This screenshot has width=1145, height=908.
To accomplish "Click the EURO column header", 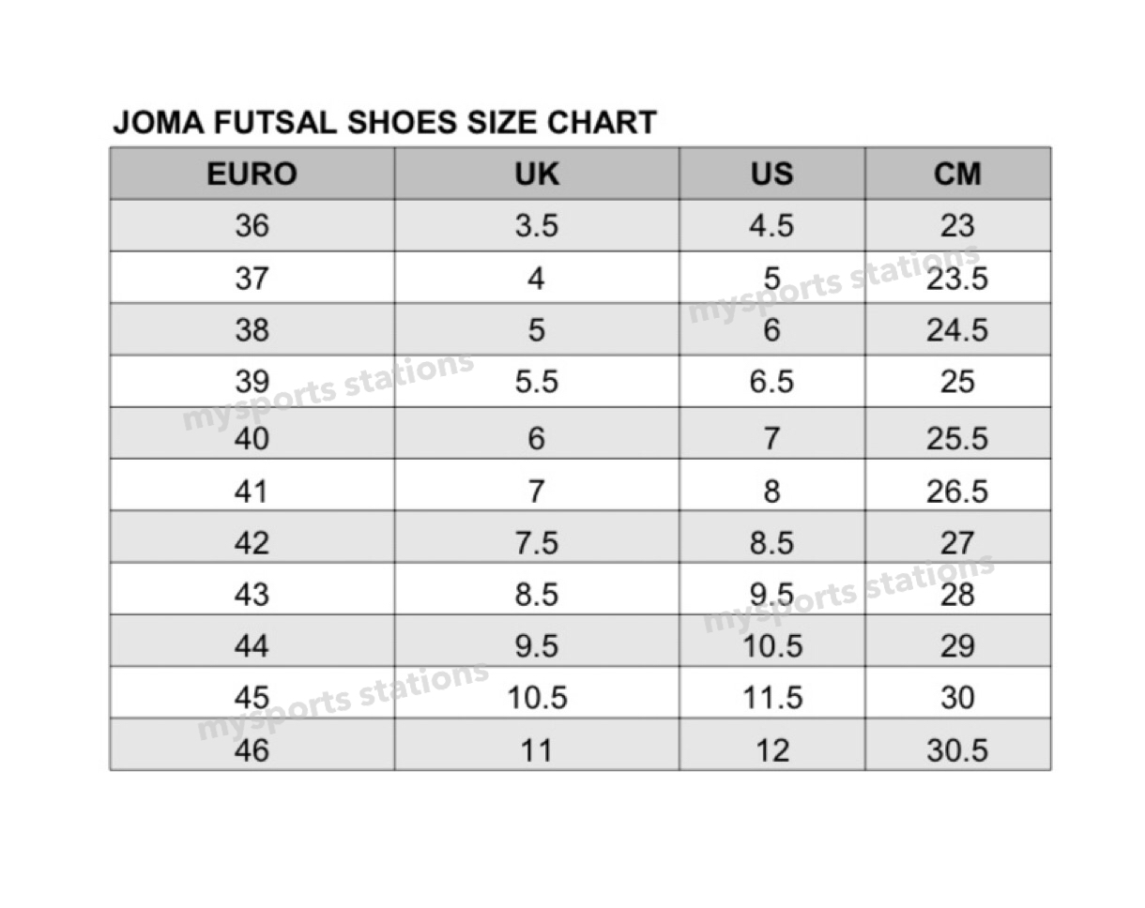I will [x=252, y=174].
